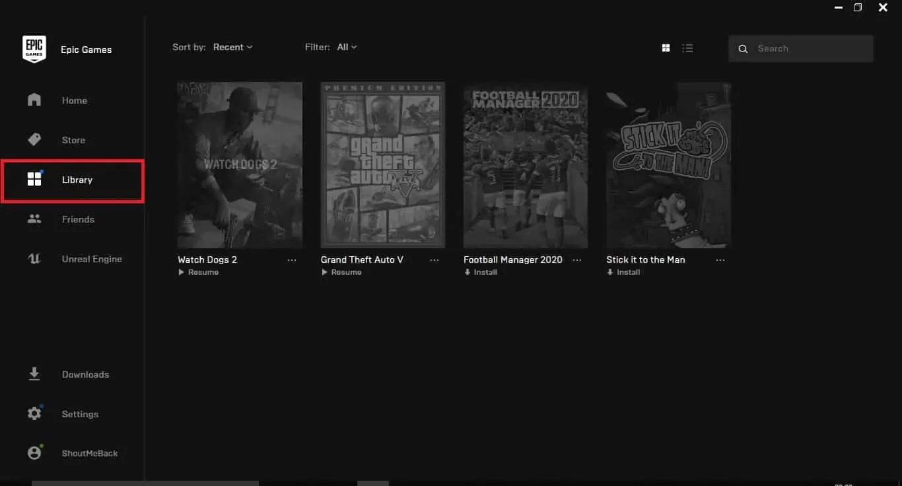The image size is (902, 486).
Task: Open the Stick it to the Man cover
Action: 668,165
